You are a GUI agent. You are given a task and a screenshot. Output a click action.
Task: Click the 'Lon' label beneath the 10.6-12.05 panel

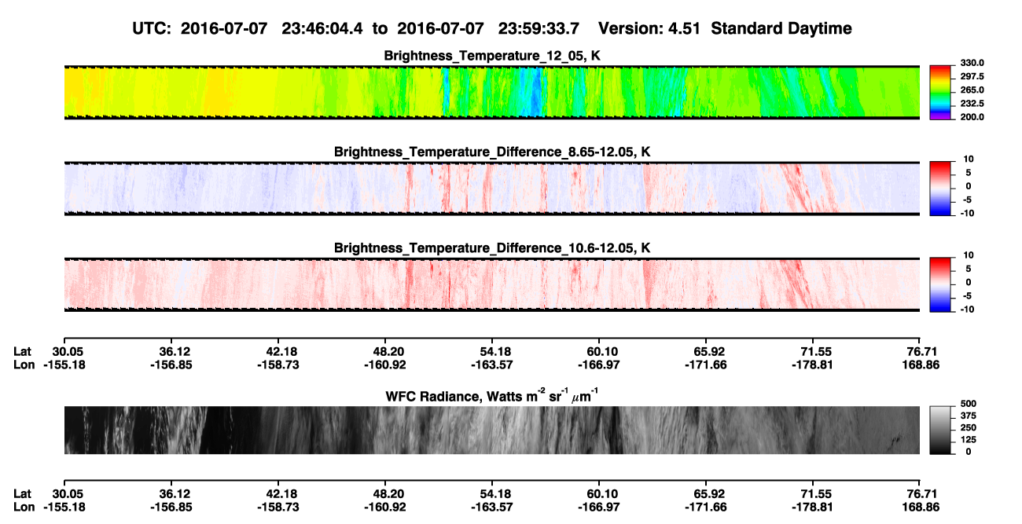(24, 365)
